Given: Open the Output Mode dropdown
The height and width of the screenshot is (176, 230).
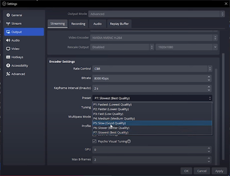Looking at the screenshot, I should (x=156, y=14).
